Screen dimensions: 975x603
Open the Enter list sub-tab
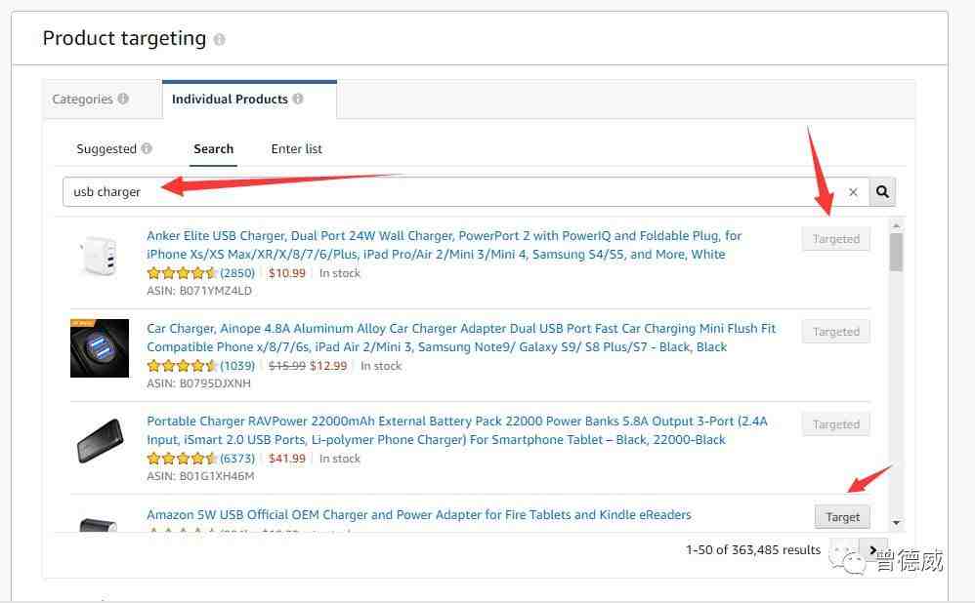click(297, 149)
